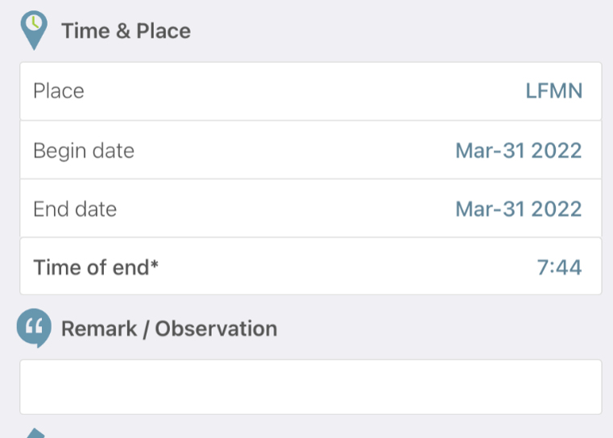Tap the End date label
Viewport: 613px width, 438px height.
click(75, 209)
